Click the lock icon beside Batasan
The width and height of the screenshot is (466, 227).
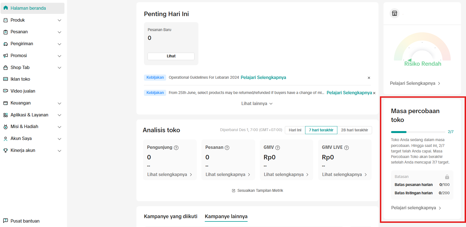click(x=447, y=177)
